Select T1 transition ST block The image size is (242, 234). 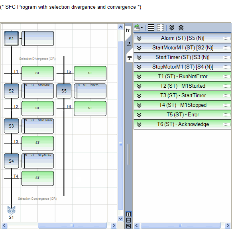[37, 73]
